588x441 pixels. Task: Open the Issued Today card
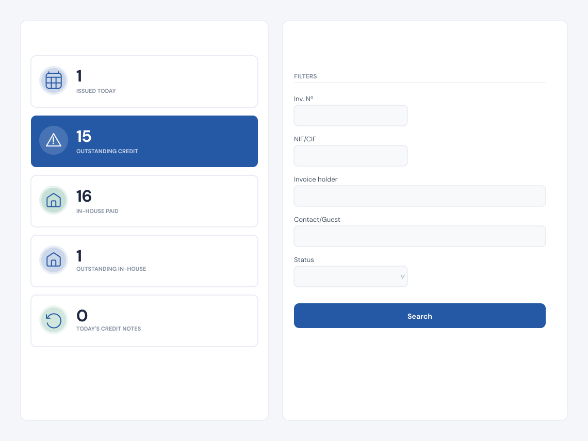pyautogui.click(x=144, y=81)
